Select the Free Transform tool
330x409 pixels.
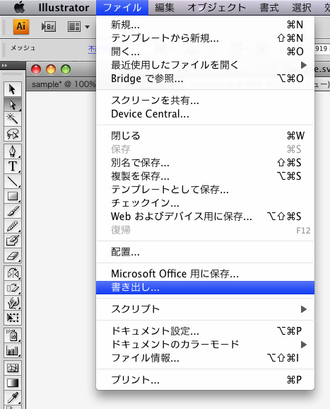point(12,318)
